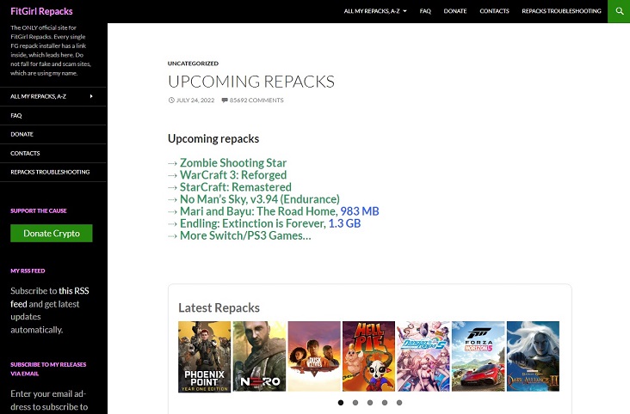
Task: Click the comment bubble icon beside 85692 Comments
Action: (x=225, y=100)
